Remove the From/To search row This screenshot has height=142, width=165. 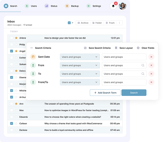tap(151, 82)
